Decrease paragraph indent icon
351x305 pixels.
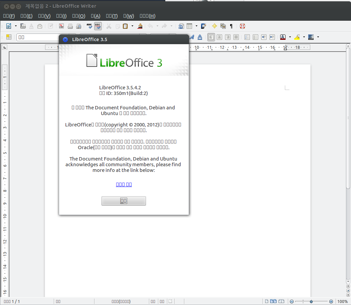[264, 37]
